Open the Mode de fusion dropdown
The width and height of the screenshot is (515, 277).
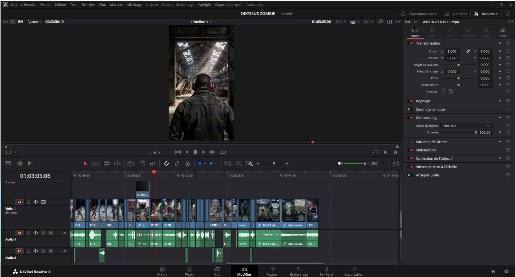[x=466, y=126]
